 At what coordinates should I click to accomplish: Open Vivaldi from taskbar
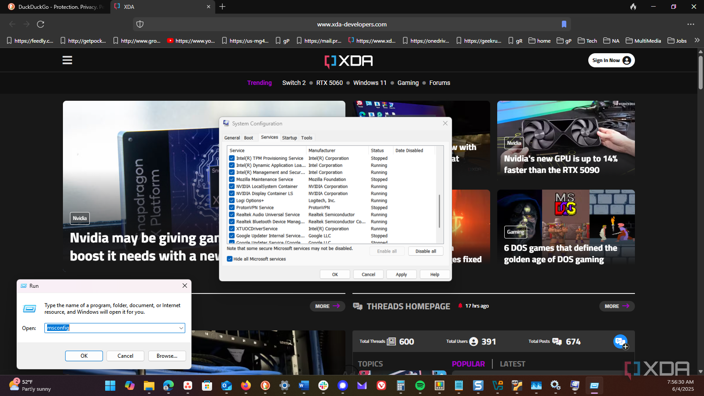[x=381, y=386]
